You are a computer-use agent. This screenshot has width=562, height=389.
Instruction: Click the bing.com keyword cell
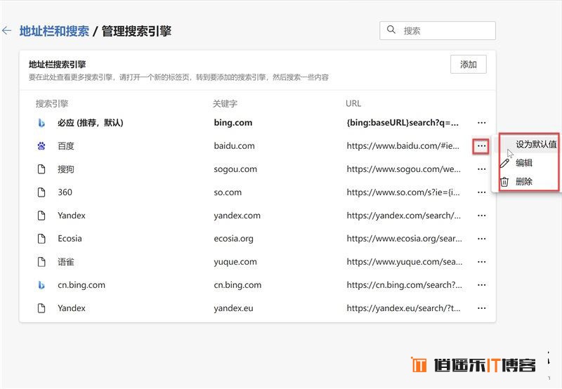[233, 122]
